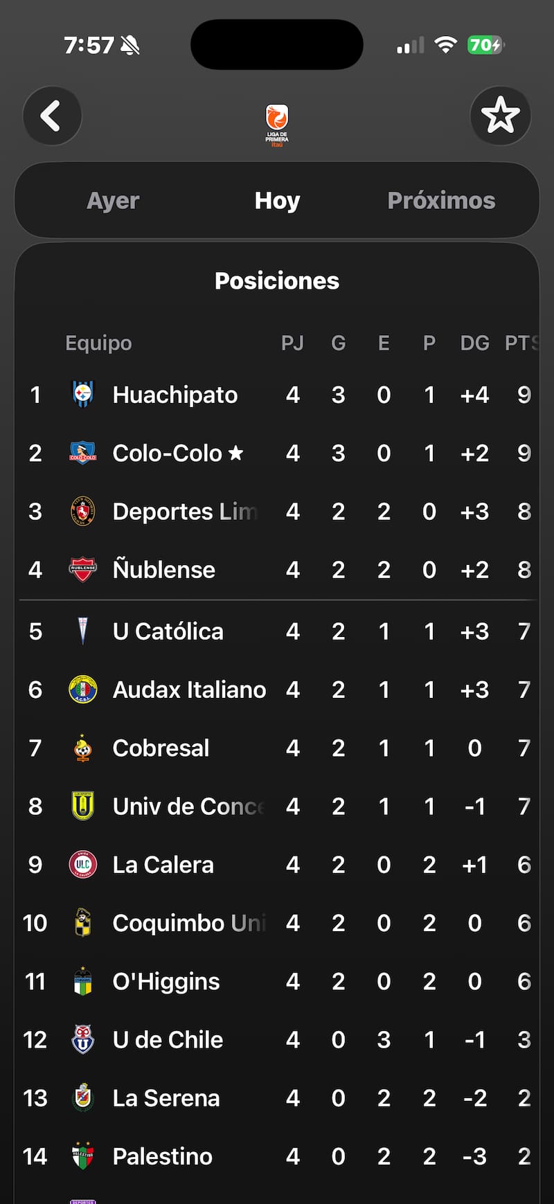Screen dimensions: 554x1204
Task: Tap the Liga de Primera logo
Action: [277, 125]
